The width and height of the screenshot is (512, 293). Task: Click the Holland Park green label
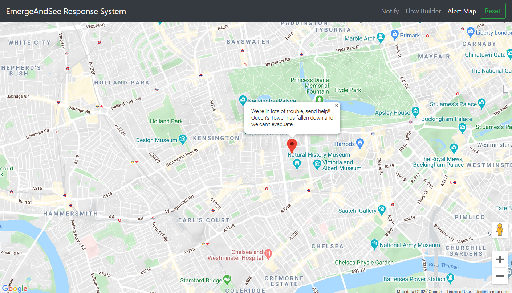(x=166, y=121)
